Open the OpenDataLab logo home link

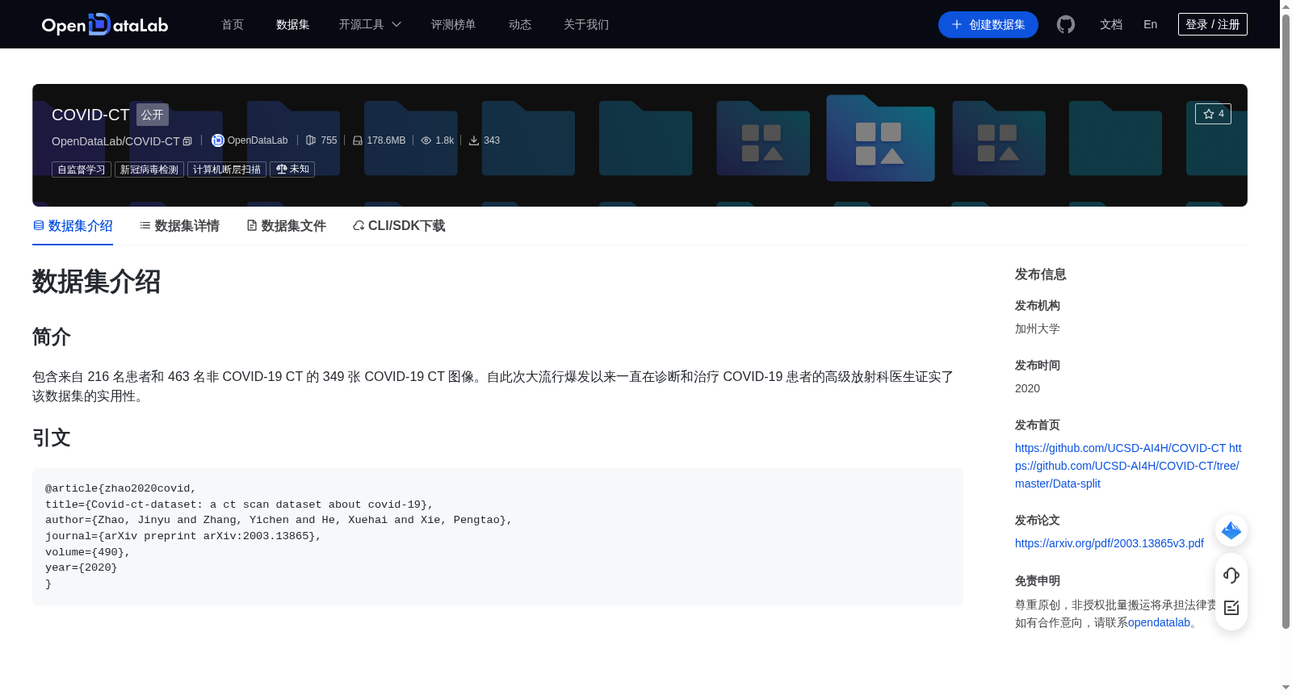(x=105, y=24)
